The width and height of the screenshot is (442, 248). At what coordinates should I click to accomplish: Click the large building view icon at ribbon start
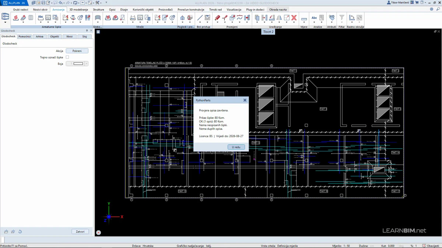(5, 17)
